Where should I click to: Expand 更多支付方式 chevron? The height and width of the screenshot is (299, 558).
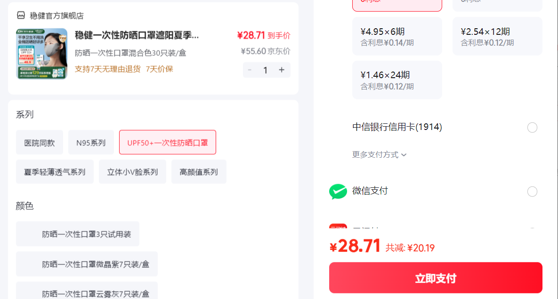pyautogui.click(x=404, y=155)
